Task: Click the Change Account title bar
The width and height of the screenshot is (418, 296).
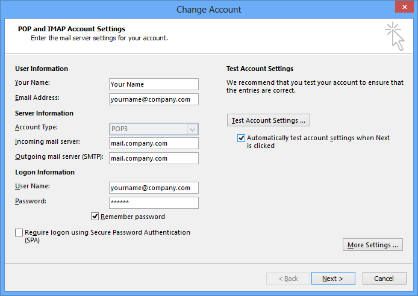Action: (x=209, y=9)
